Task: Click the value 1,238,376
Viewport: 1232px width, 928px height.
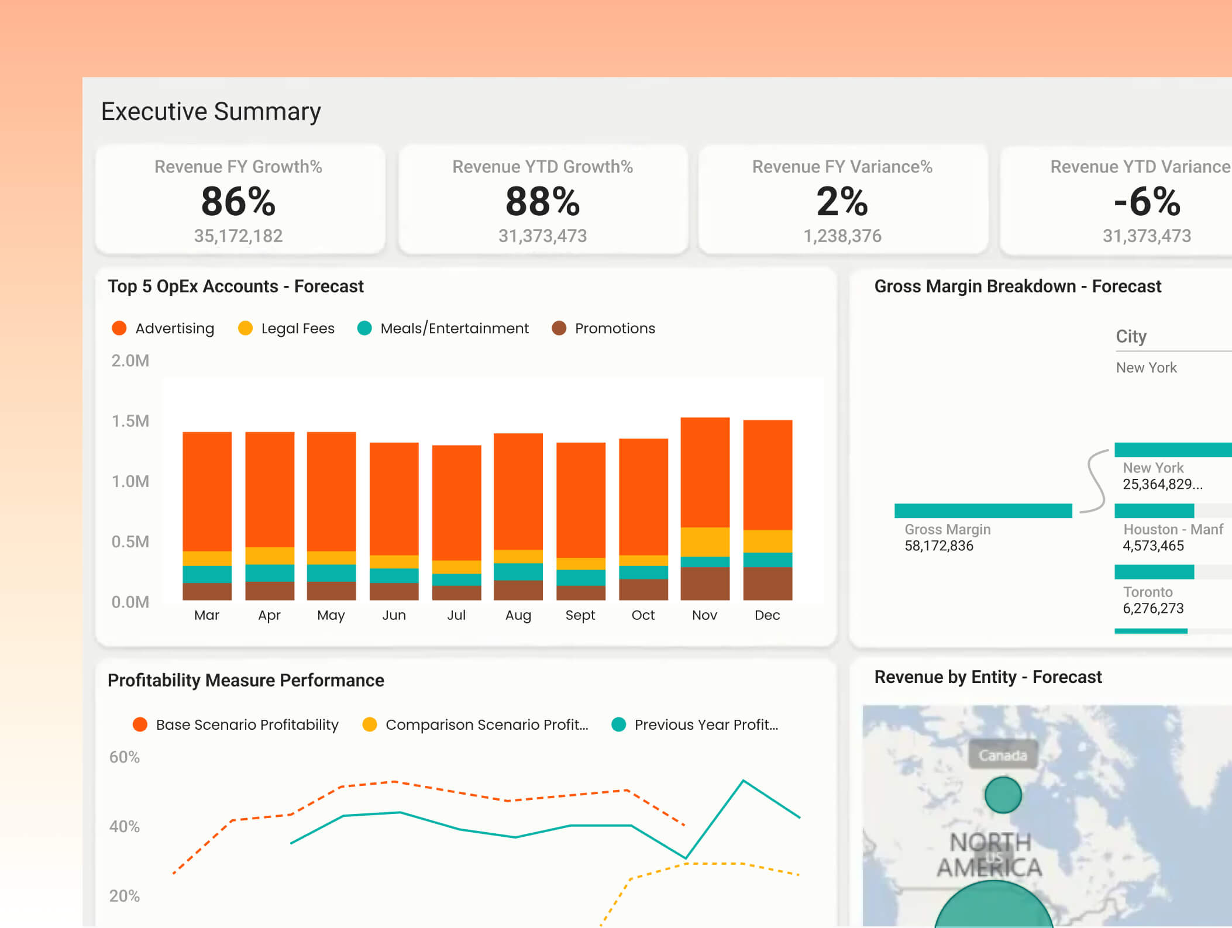Action: click(x=842, y=236)
